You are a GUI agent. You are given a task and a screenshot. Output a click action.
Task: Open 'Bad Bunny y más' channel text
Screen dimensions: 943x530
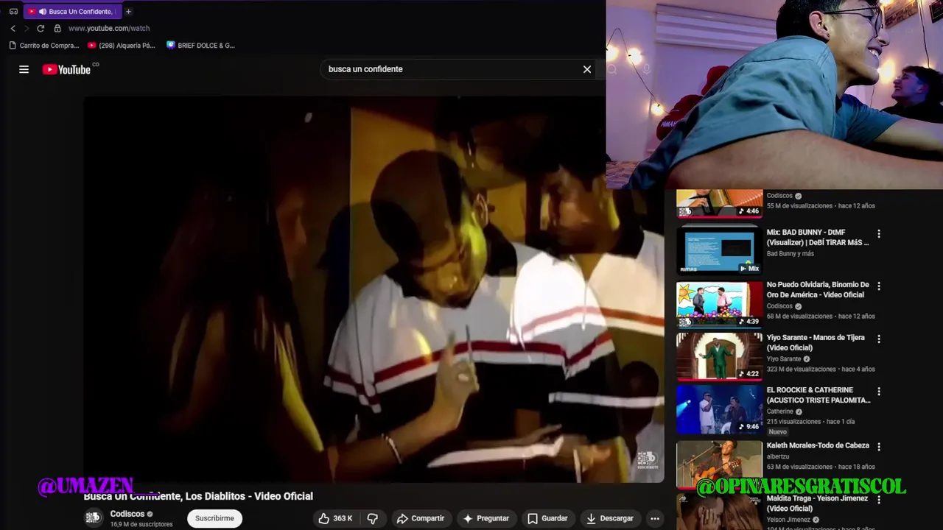pos(790,254)
